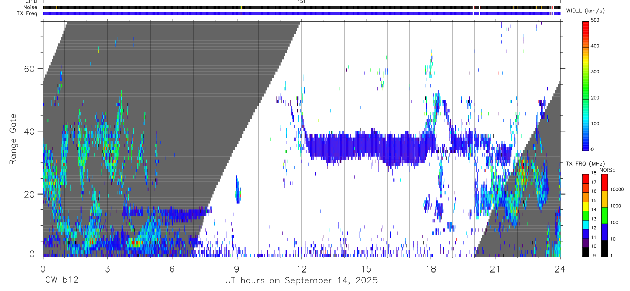Click the yellow 14 MHz segment of TX FRQ bar
The width and height of the screenshot is (630, 291).
tap(585, 206)
